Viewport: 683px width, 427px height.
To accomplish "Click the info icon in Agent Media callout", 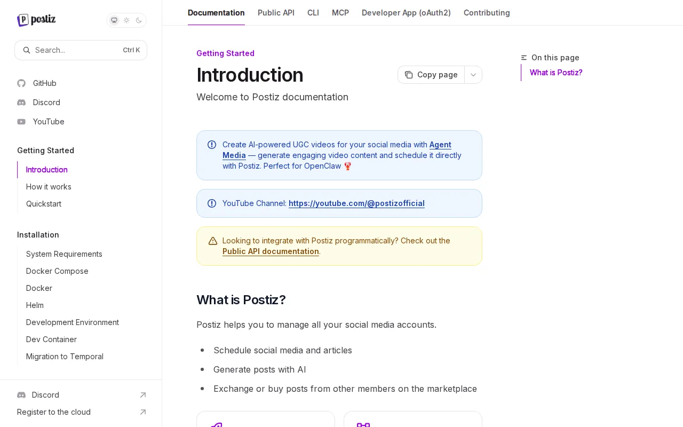I will click(x=212, y=145).
